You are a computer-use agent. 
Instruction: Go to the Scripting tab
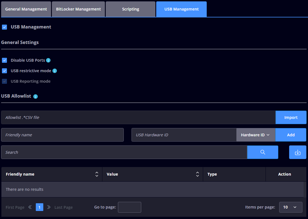130,9
